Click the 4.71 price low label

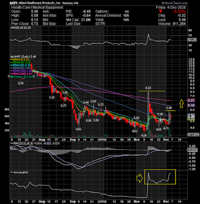coord(166,128)
